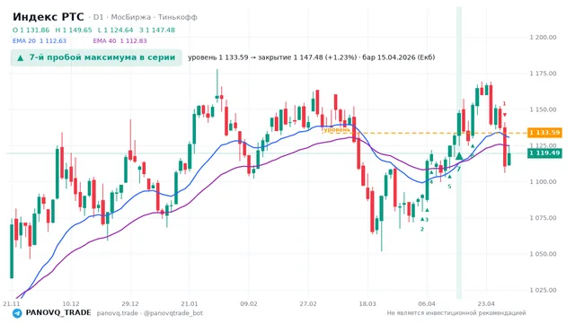
Task: Open the @panovqtrade_bot link
Action: pyautogui.click(x=173, y=313)
